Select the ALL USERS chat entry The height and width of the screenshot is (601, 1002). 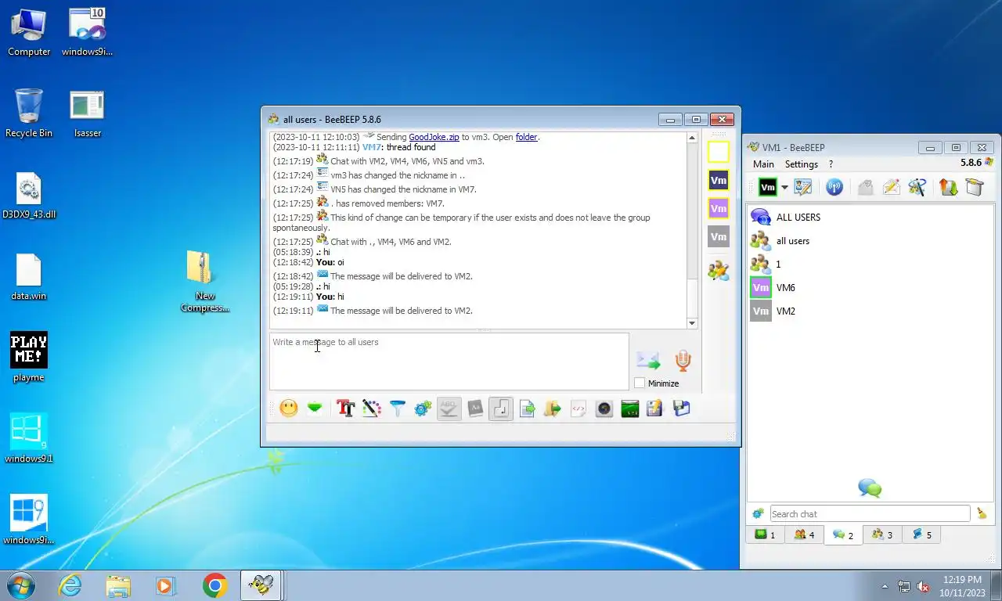(870, 217)
